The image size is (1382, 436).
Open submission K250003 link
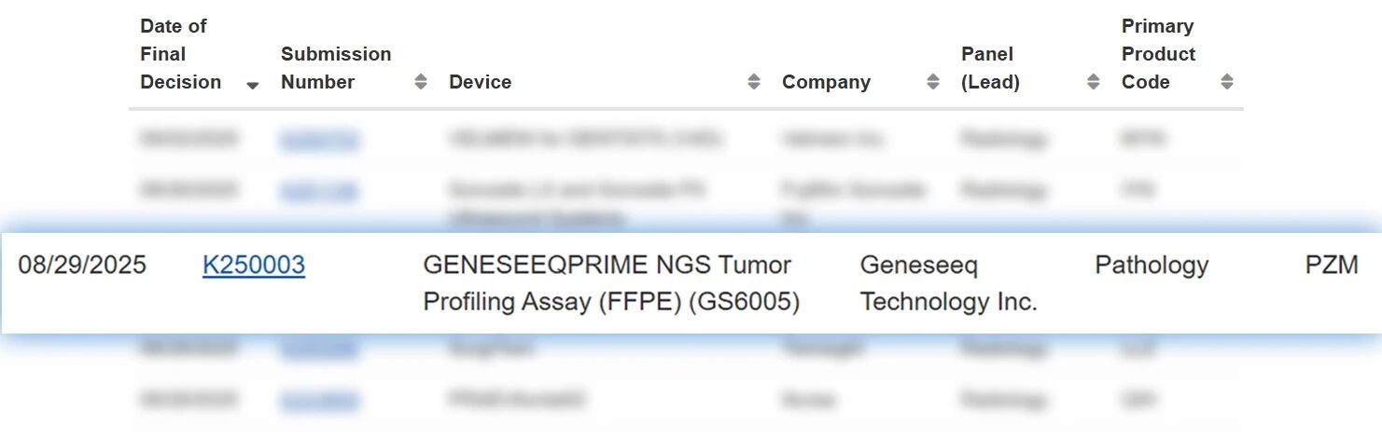point(254,266)
